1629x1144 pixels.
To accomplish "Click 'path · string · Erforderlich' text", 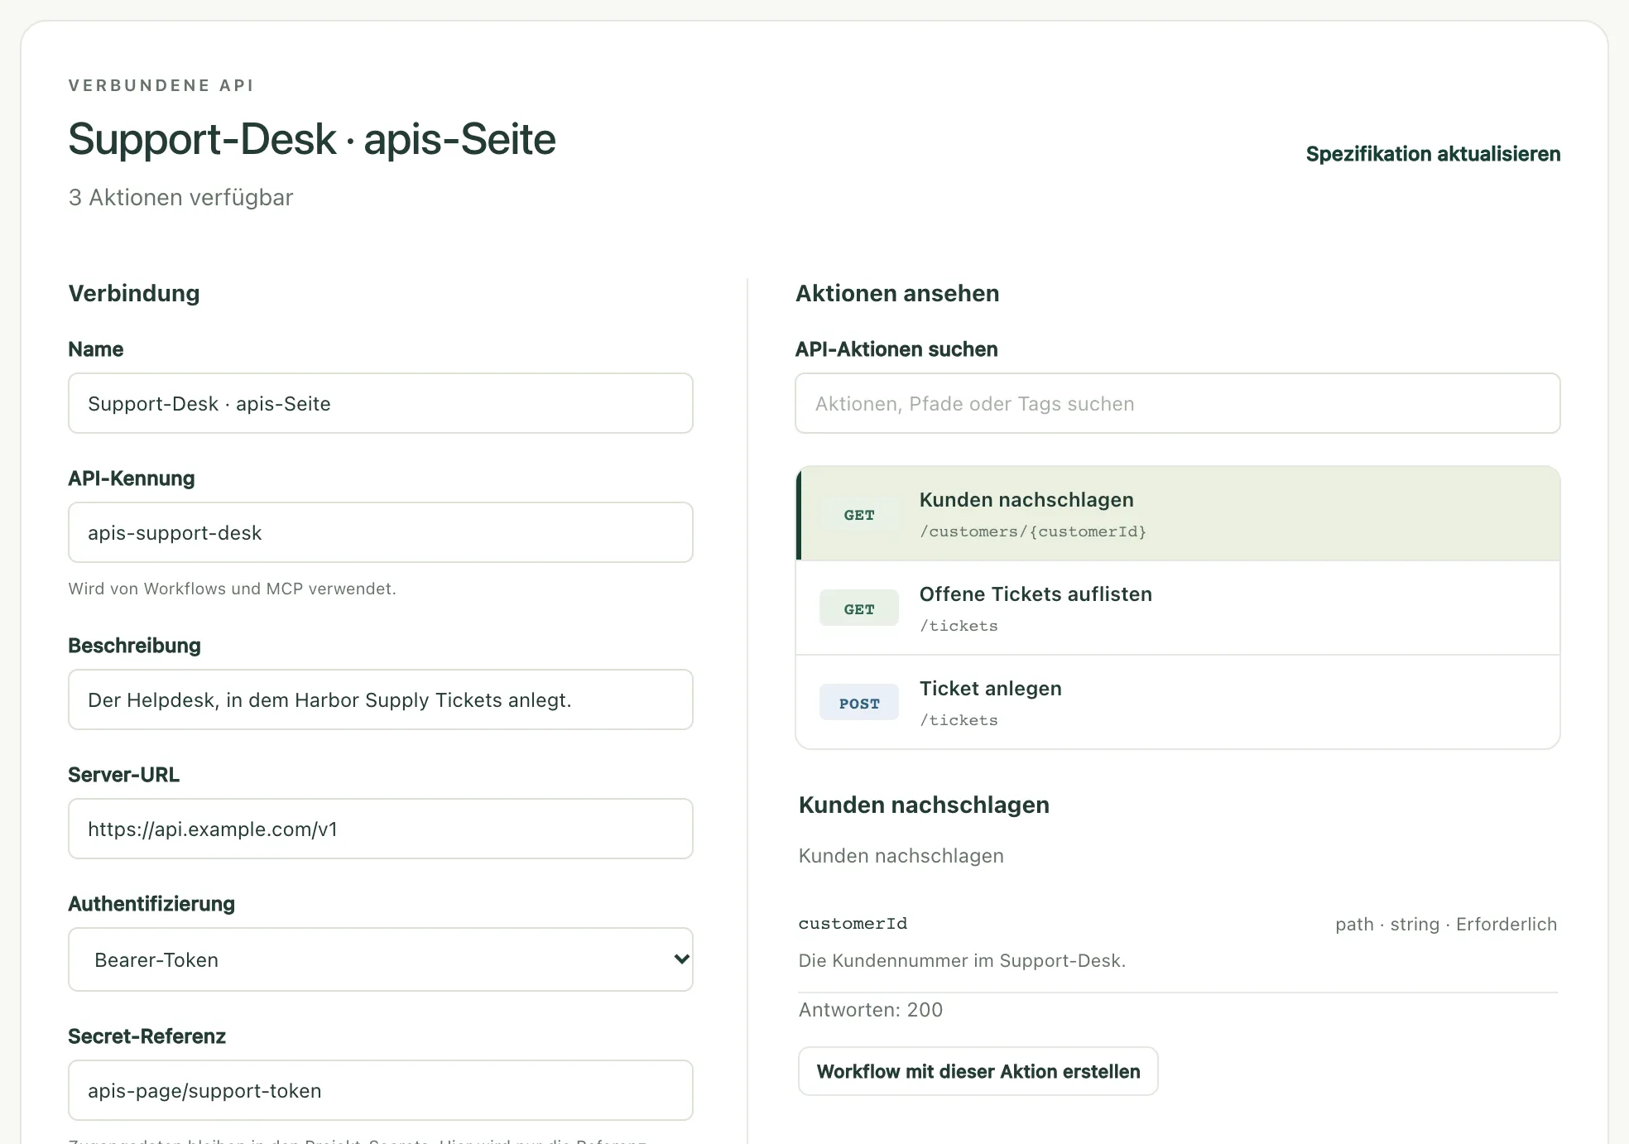I will (x=1446, y=925).
